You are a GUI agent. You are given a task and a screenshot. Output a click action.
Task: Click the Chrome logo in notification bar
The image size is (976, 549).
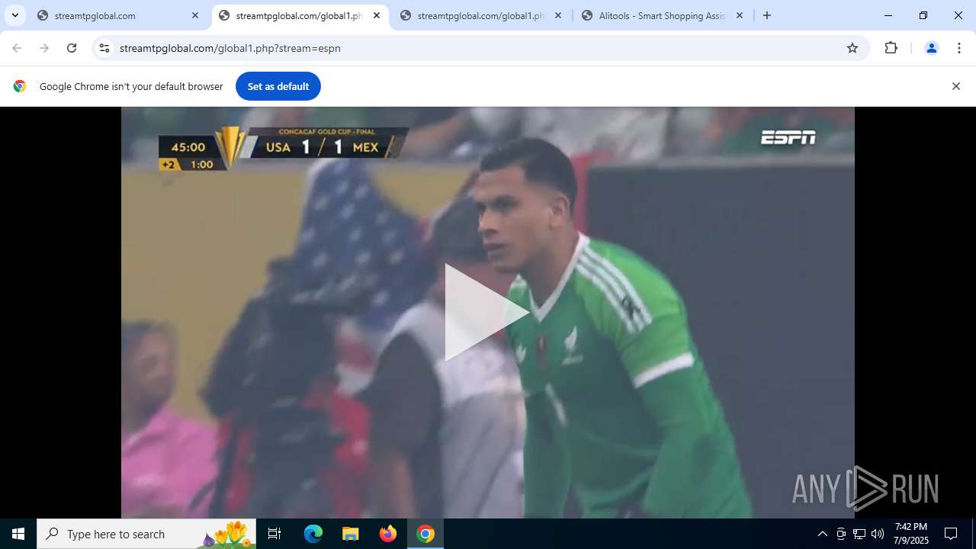[x=20, y=86]
